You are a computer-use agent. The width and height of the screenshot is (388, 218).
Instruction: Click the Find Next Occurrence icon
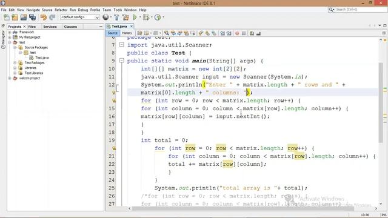[179, 33]
